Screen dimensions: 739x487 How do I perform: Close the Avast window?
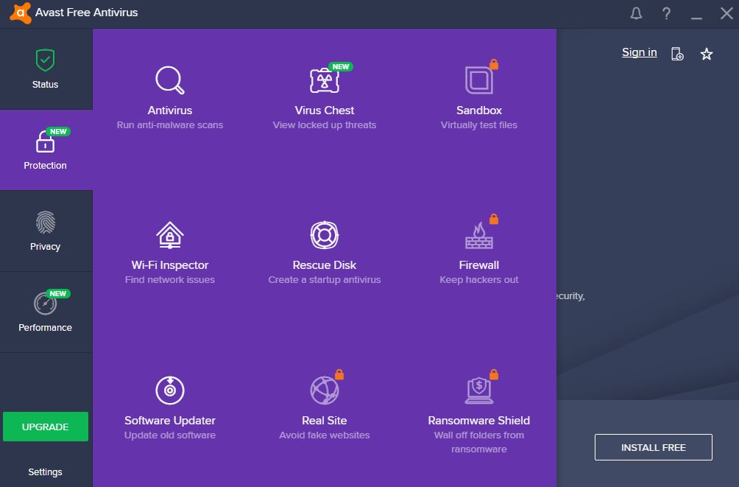coord(726,13)
